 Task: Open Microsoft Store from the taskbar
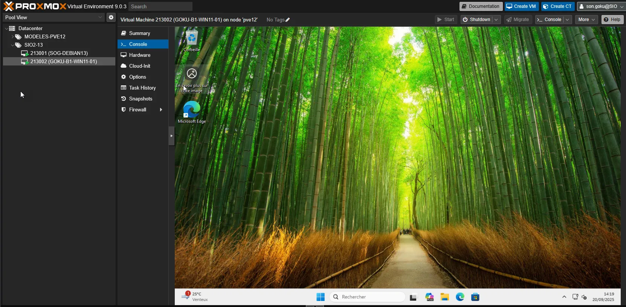[475, 297]
